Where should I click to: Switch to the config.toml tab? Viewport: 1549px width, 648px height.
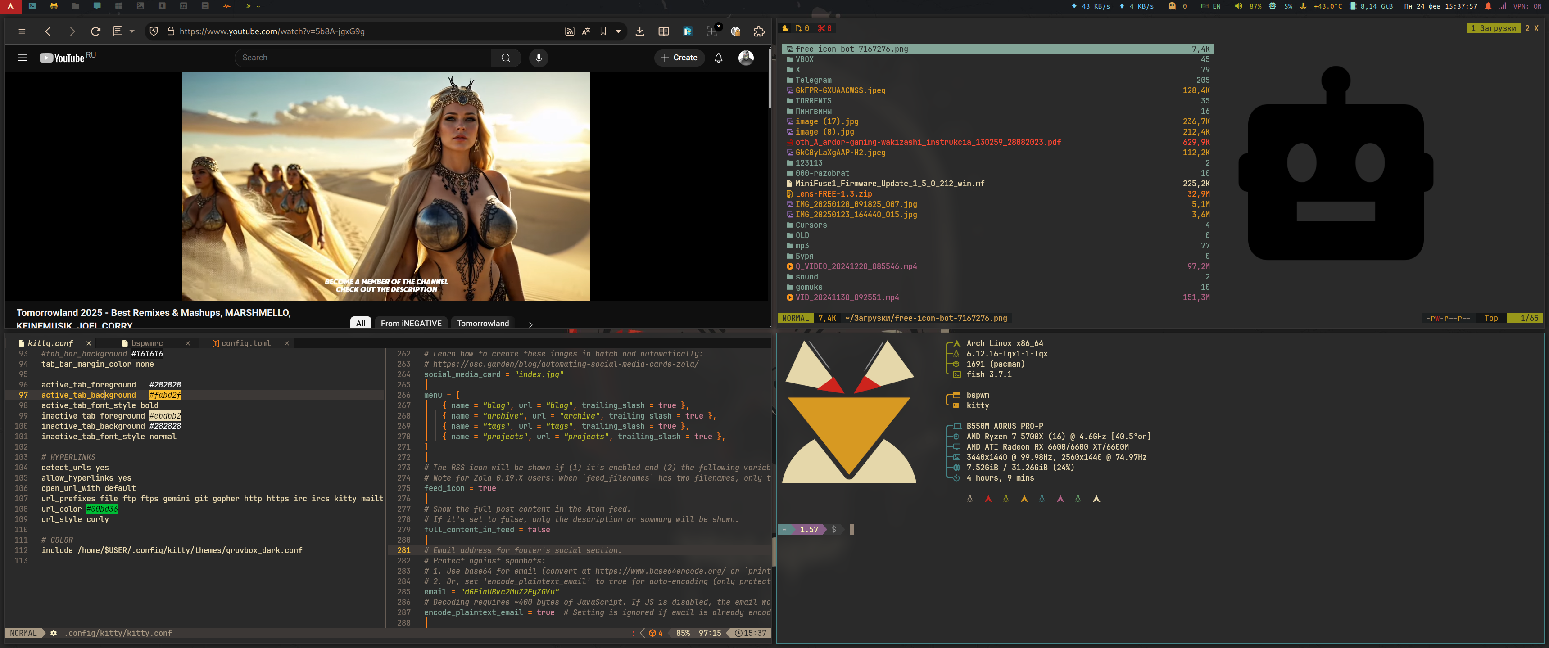pos(245,343)
